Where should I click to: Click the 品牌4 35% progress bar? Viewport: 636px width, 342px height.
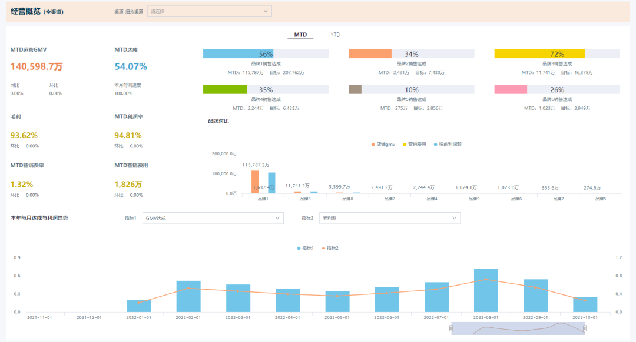pyautogui.click(x=266, y=89)
